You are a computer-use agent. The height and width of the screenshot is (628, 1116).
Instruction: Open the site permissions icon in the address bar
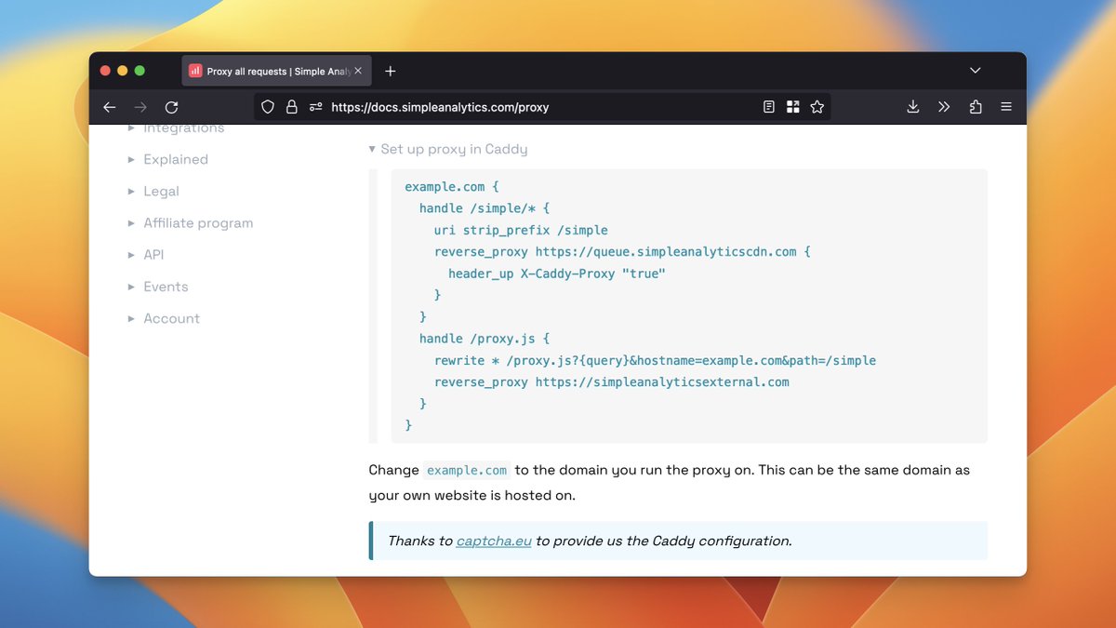point(315,107)
